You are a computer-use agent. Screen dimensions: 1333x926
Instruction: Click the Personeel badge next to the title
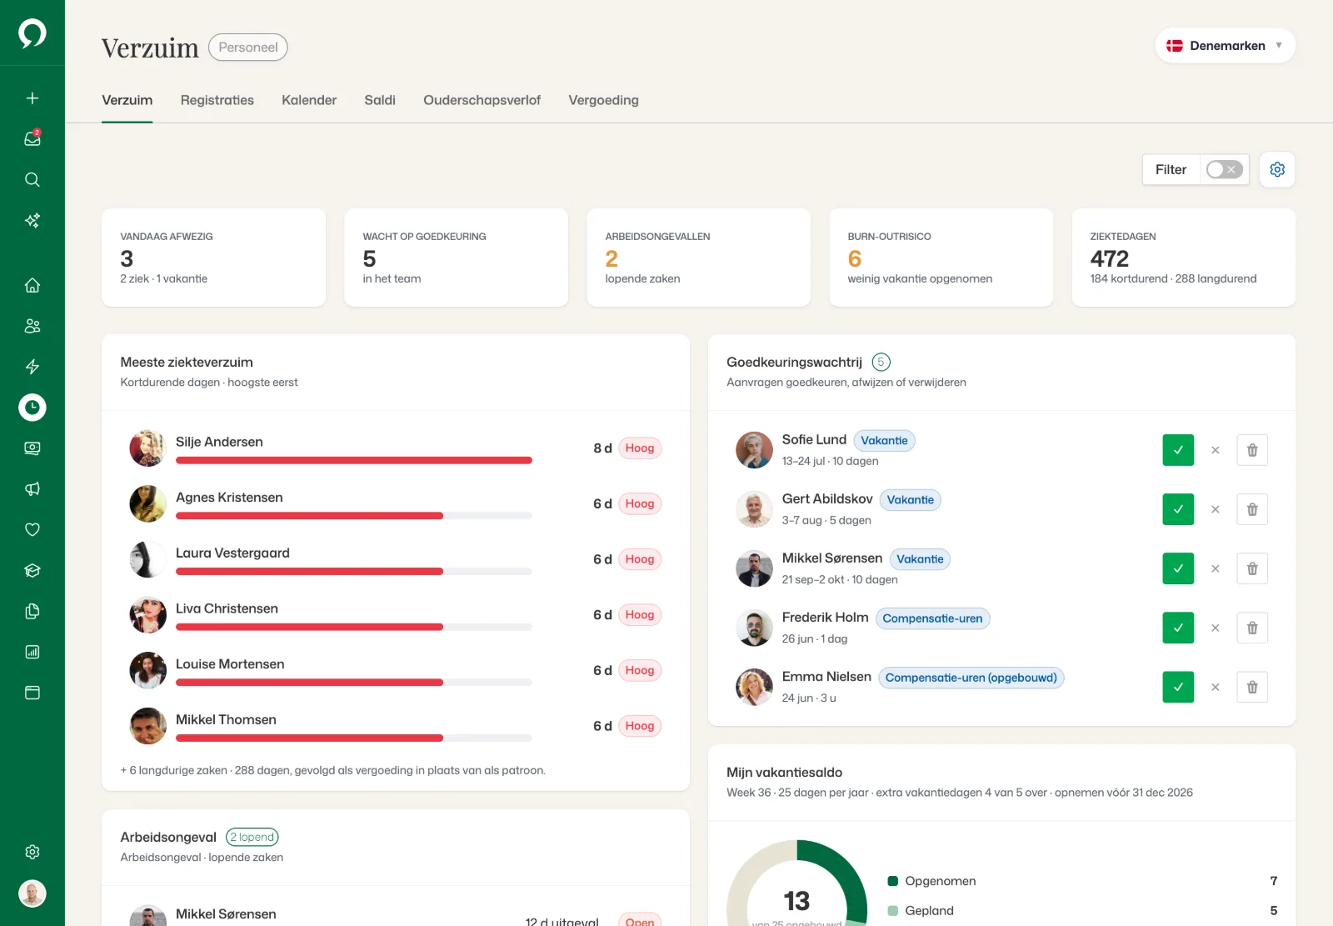pyautogui.click(x=248, y=48)
